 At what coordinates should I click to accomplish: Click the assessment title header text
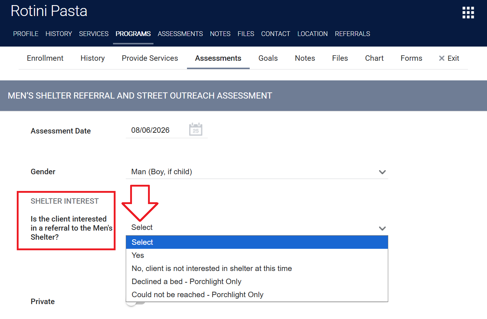(x=140, y=96)
